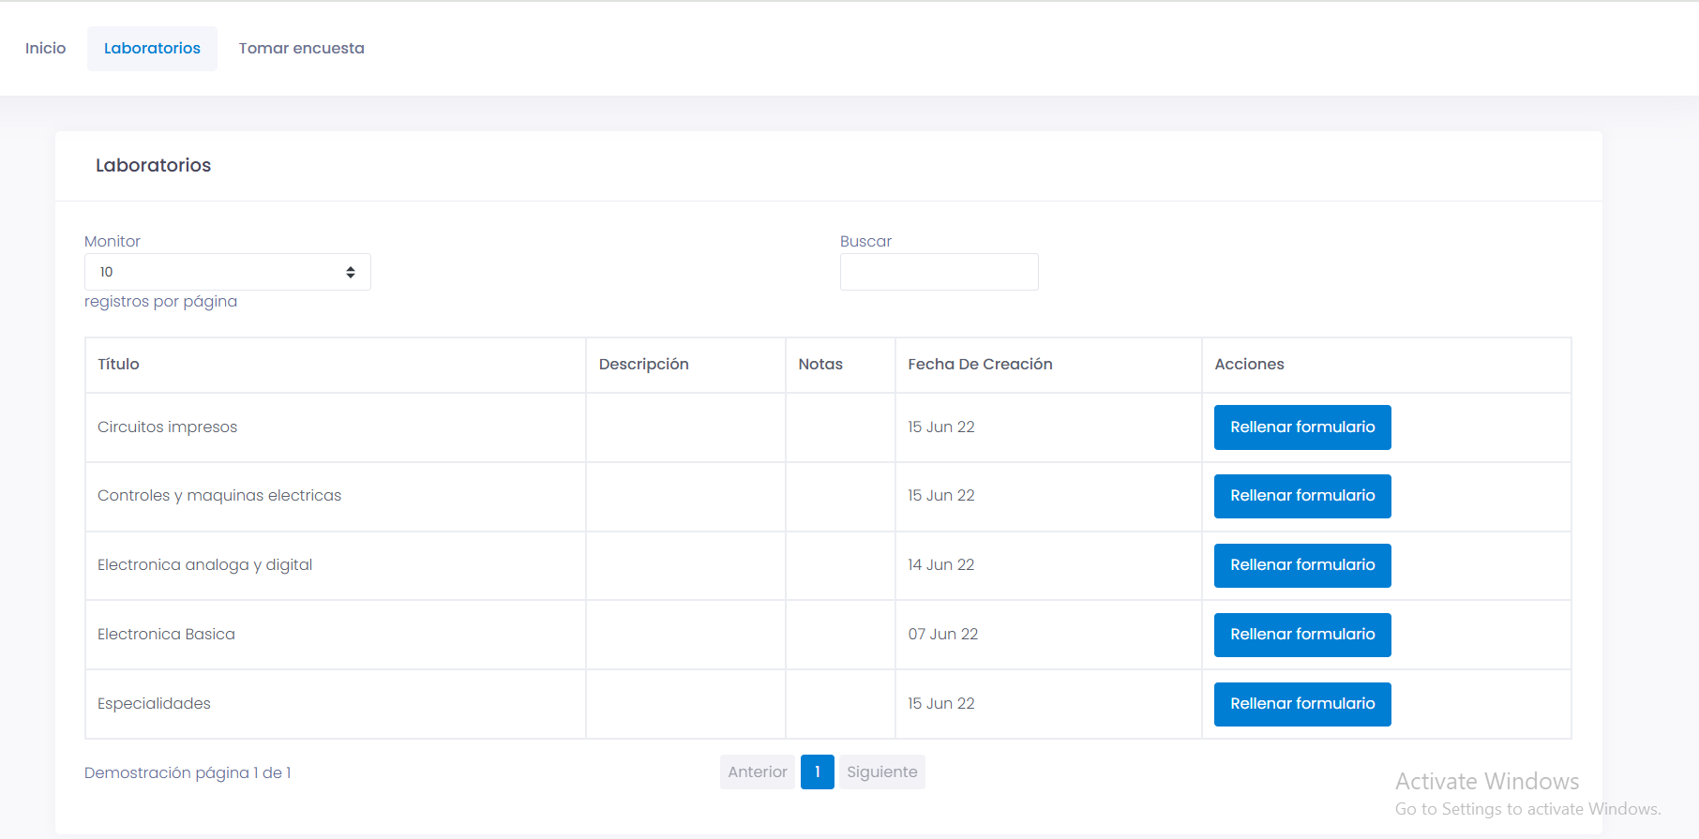Image resolution: width=1699 pixels, height=839 pixels.
Task: Click Rellenar formulario for Especialidades row
Action: click(1301, 704)
